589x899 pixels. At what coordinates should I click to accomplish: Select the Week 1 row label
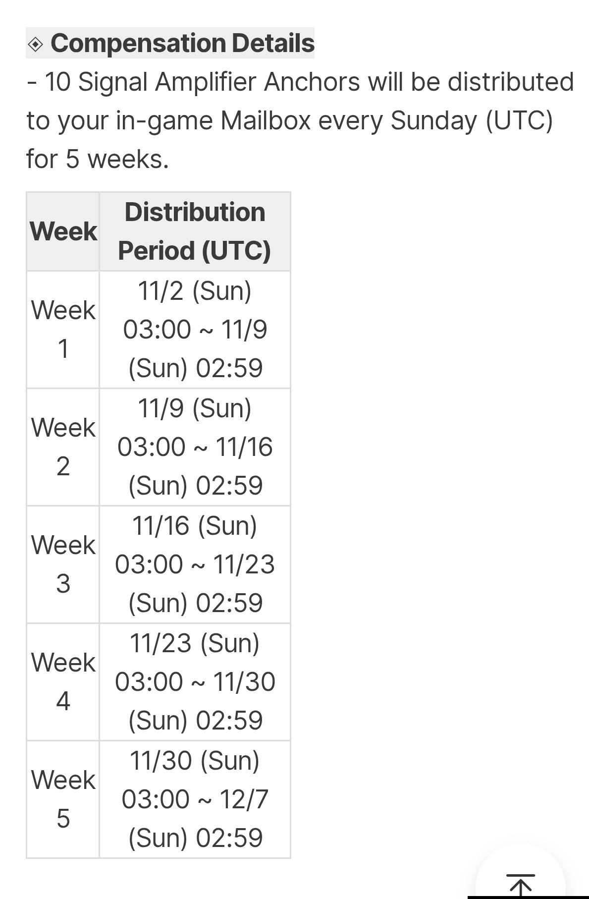[63, 330]
